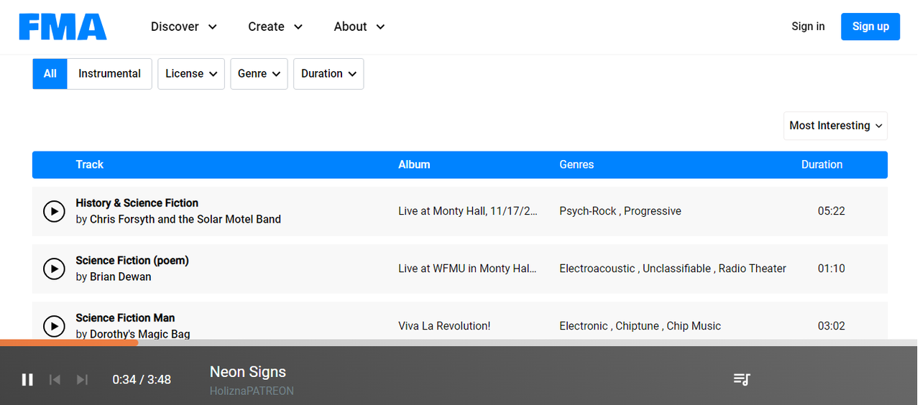
Task: Open the Create menu
Action: point(275,27)
